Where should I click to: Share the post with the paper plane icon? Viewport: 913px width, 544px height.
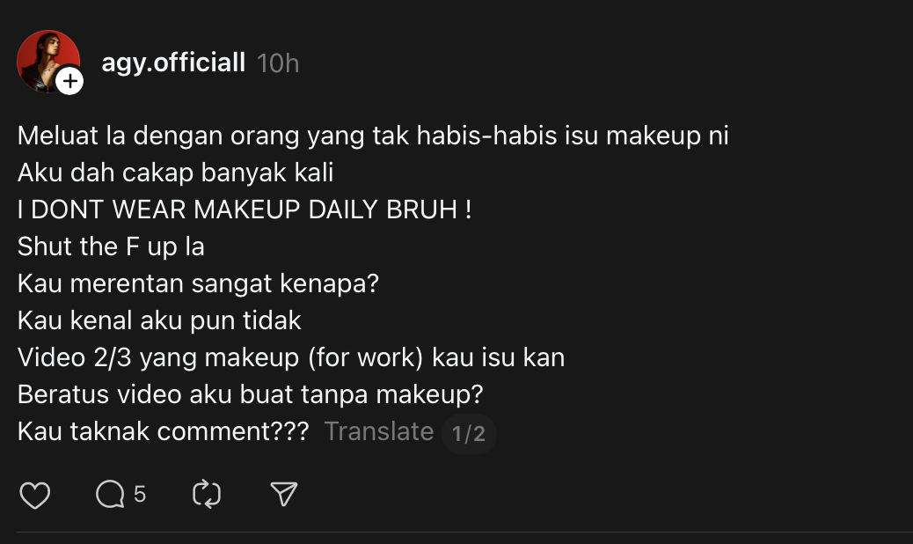point(283,495)
